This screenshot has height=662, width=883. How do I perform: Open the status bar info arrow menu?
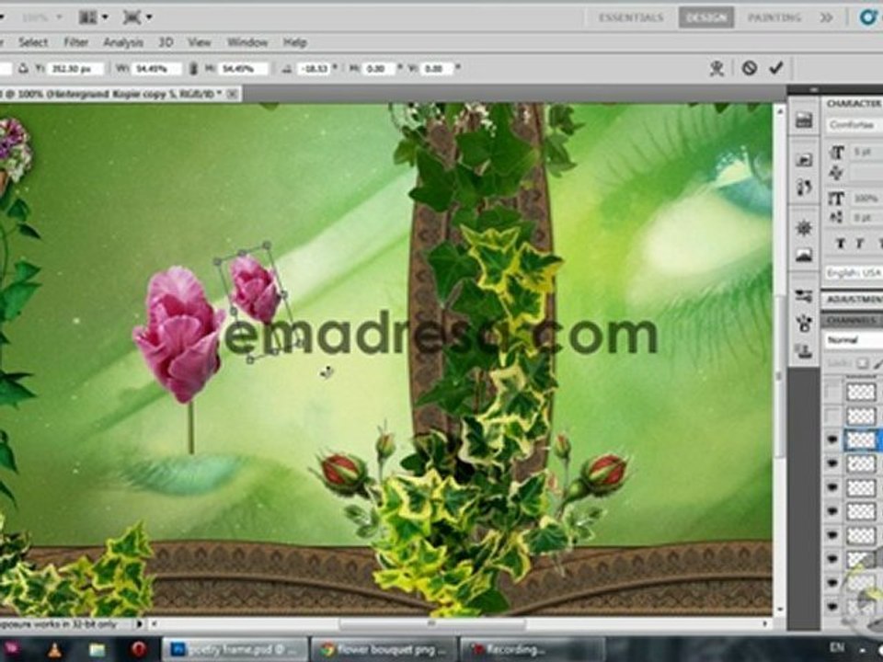[139, 624]
